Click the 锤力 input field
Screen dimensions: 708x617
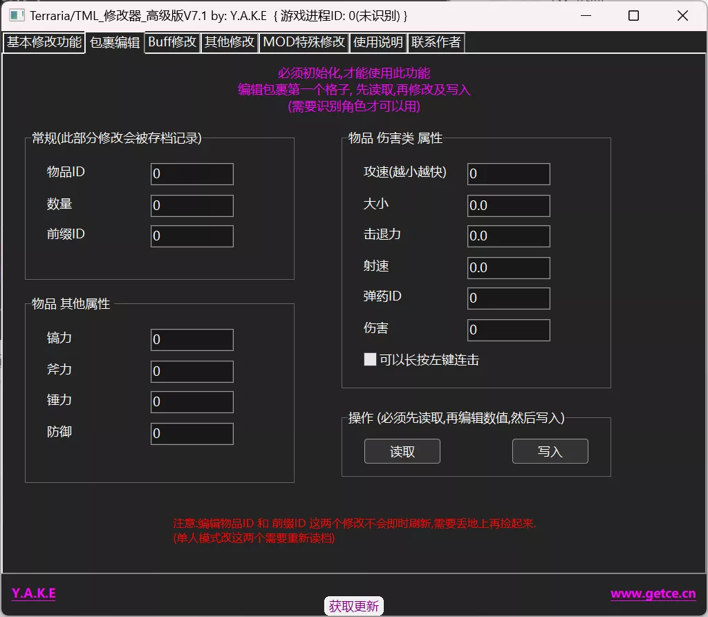point(192,401)
